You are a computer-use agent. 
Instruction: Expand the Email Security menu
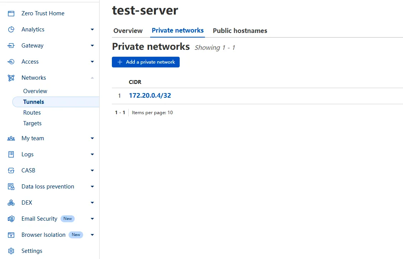(92, 218)
